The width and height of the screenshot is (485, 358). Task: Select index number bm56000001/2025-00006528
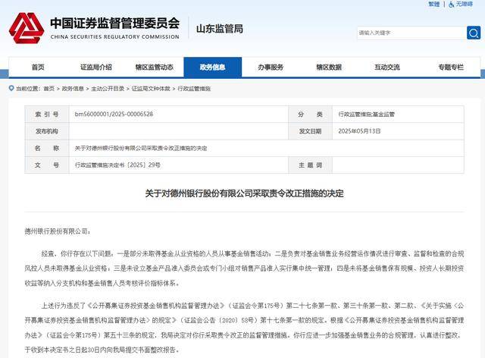tap(114, 114)
